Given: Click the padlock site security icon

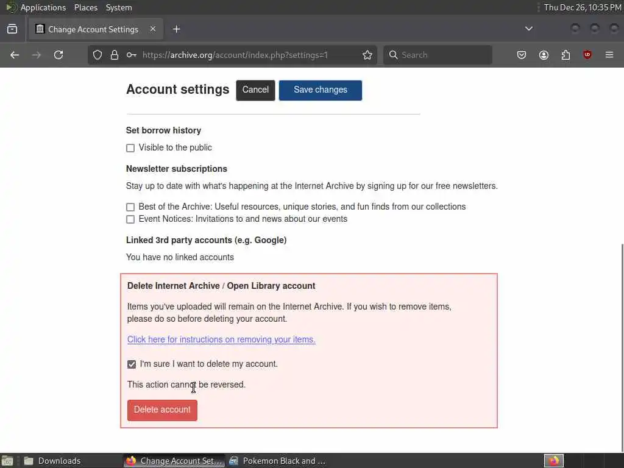Looking at the screenshot, I should [115, 55].
